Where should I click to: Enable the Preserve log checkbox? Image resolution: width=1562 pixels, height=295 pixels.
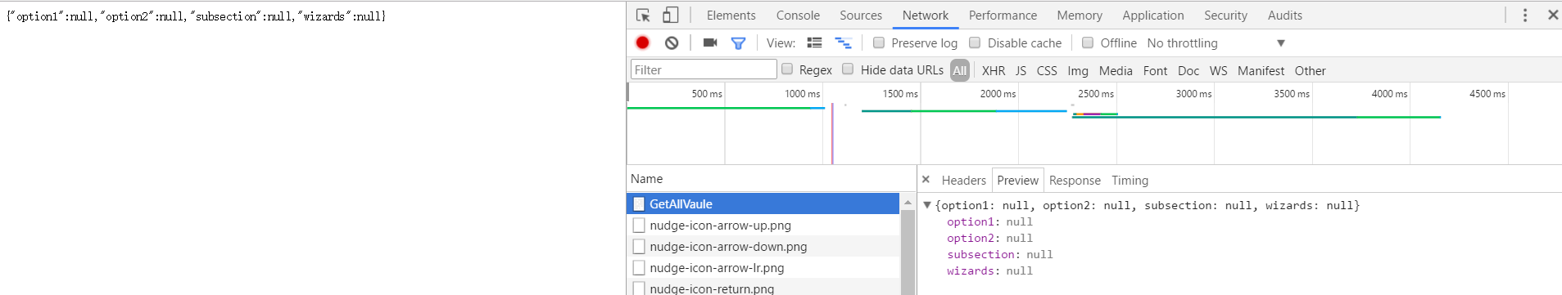tap(878, 42)
